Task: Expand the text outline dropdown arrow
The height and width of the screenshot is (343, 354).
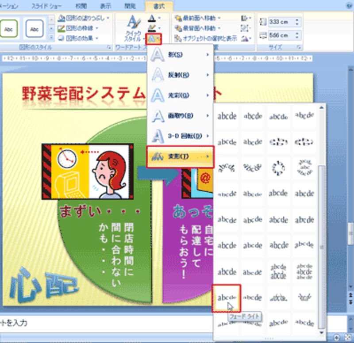Action: [x=159, y=28]
